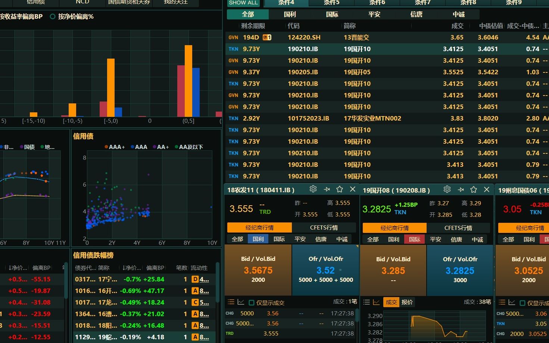This screenshot has height=343, width=549.
Task: Toggle AA及以下 series in credit bond legend
Action: coord(189,147)
